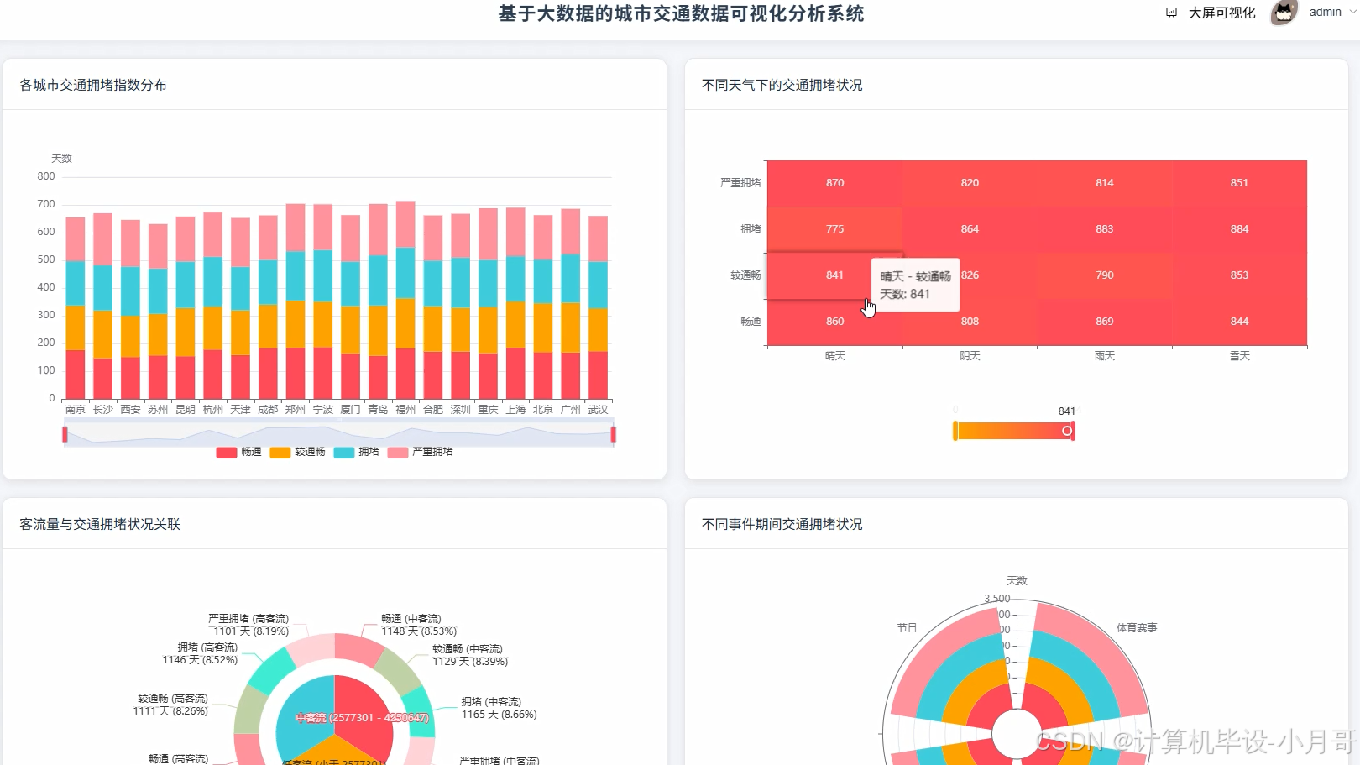Click the right handle of bar chart zoom slider

tap(614, 434)
